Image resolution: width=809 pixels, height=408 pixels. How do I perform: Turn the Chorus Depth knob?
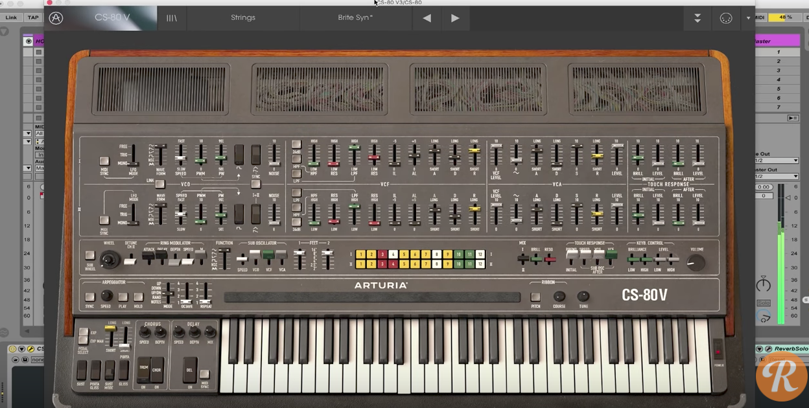[x=160, y=332]
